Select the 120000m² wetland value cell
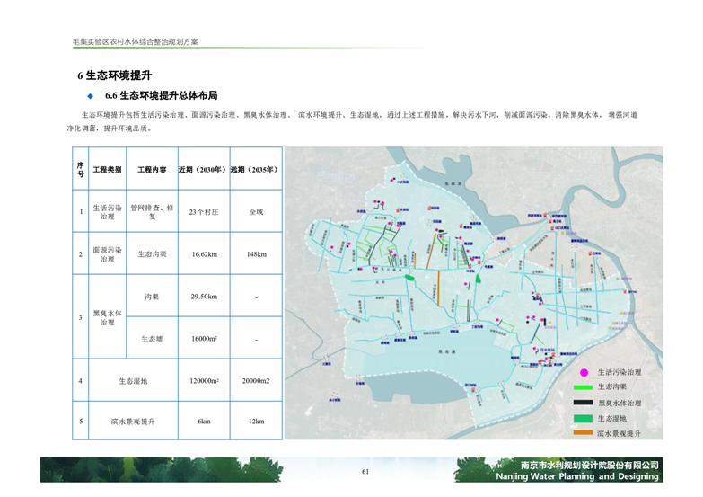The height and width of the screenshot is (497, 703). coord(204,381)
